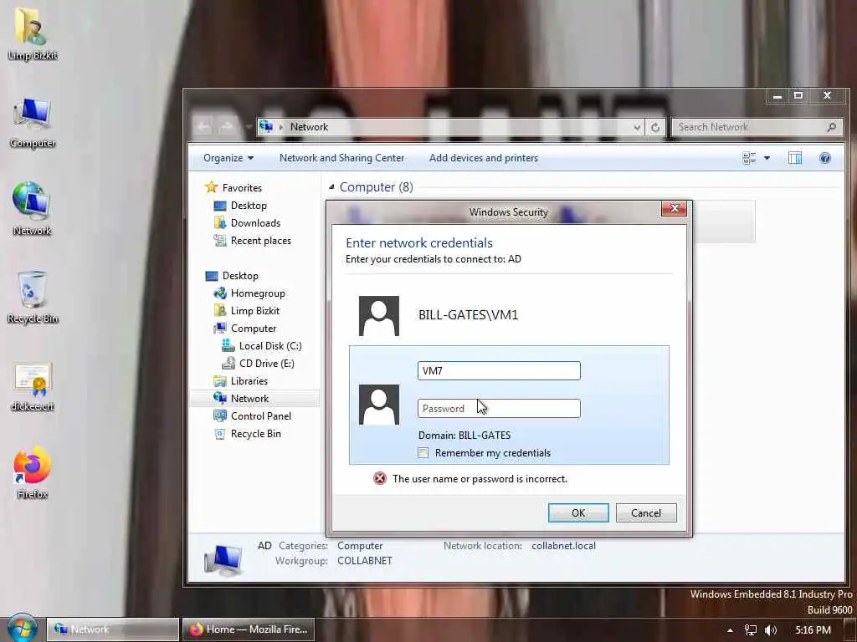Click Add devices and printers

point(484,158)
